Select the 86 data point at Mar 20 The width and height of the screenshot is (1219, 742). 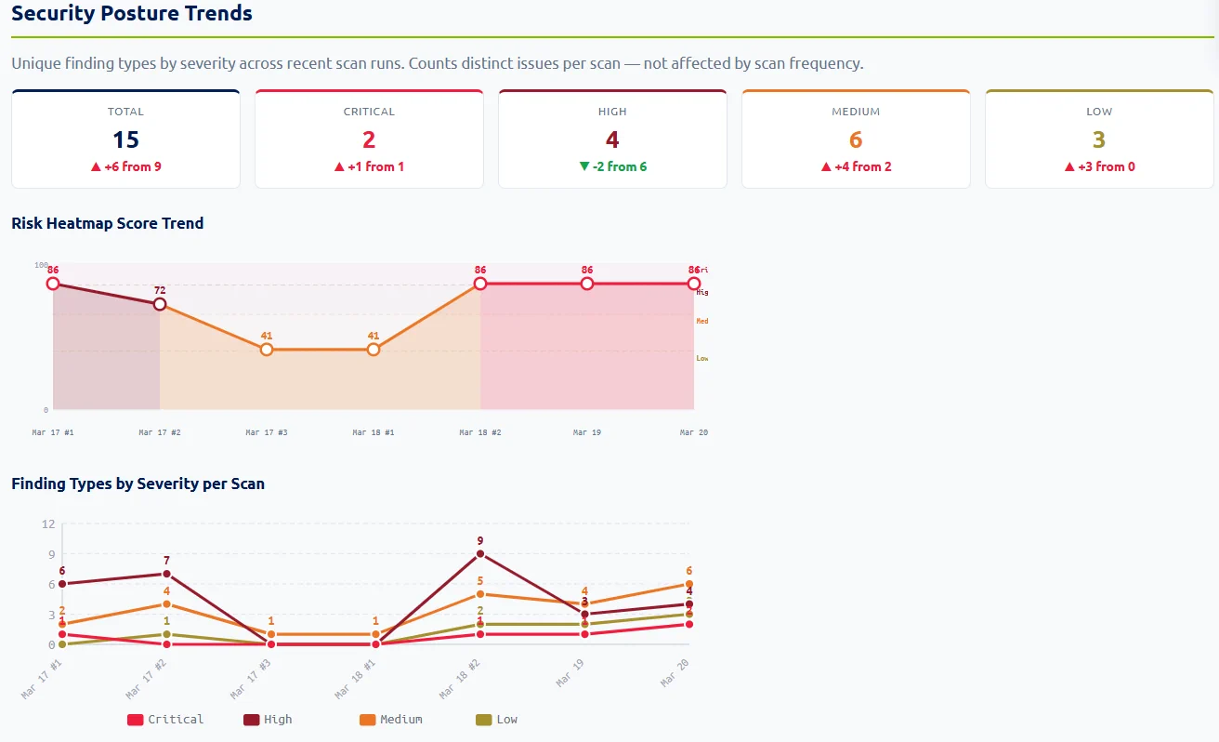pos(693,284)
